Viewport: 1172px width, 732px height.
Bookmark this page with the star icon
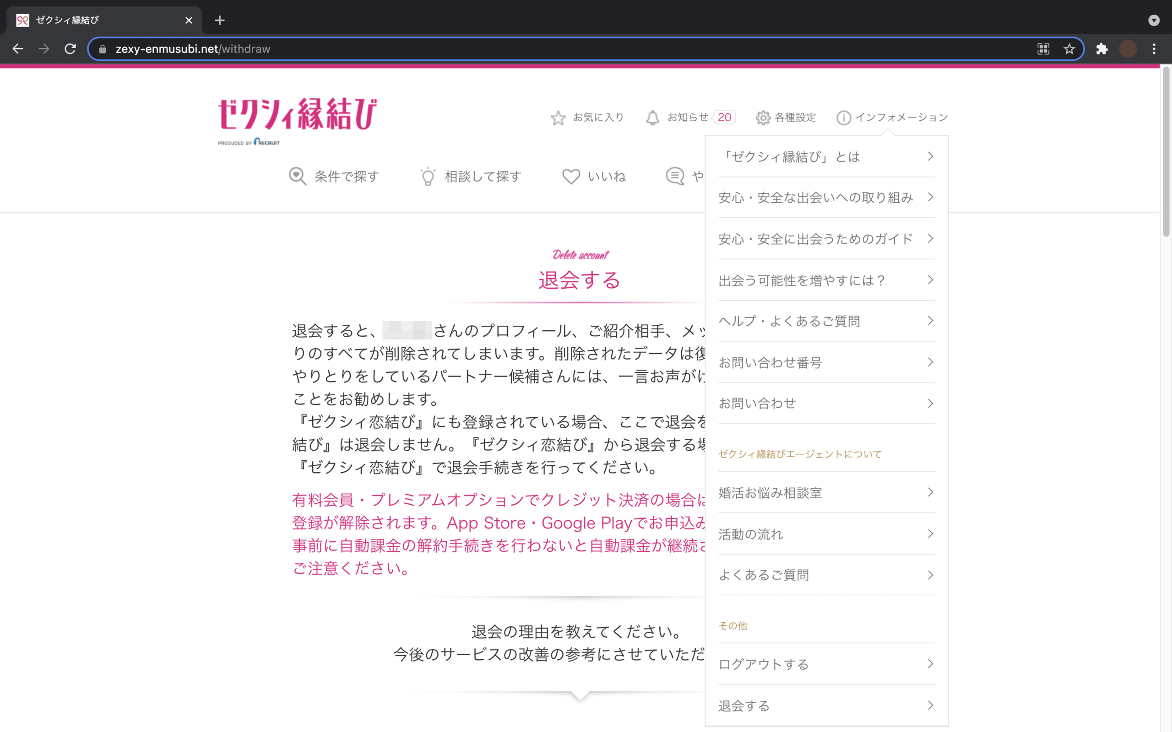pos(1069,49)
